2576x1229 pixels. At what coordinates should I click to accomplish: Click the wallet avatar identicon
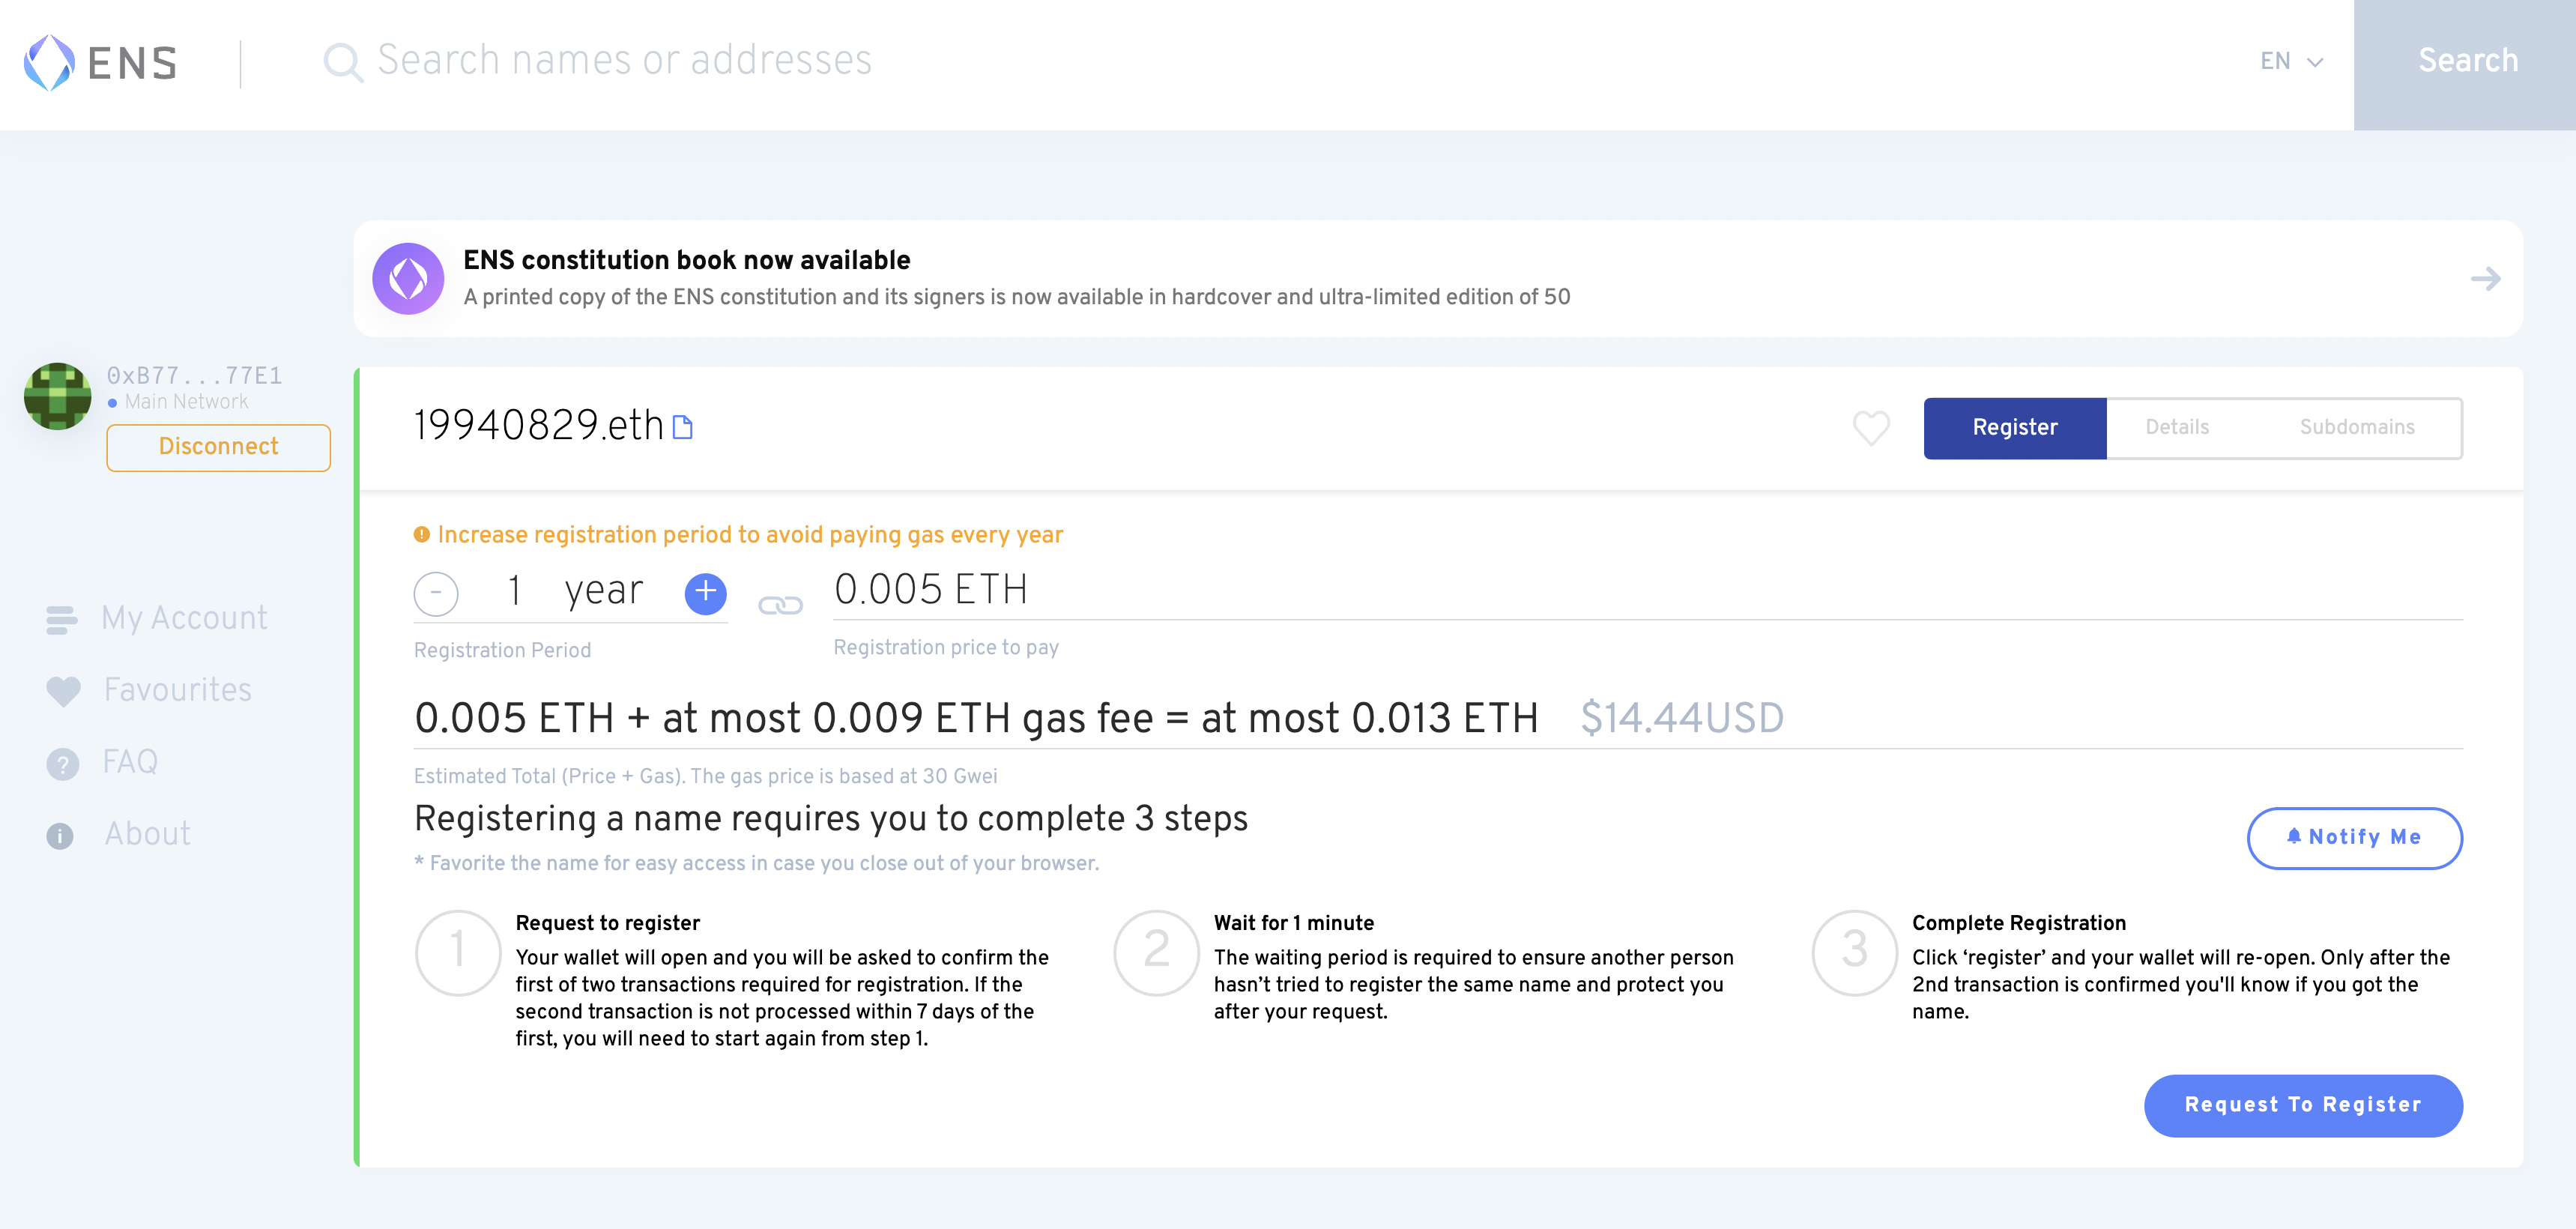pos(58,396)
